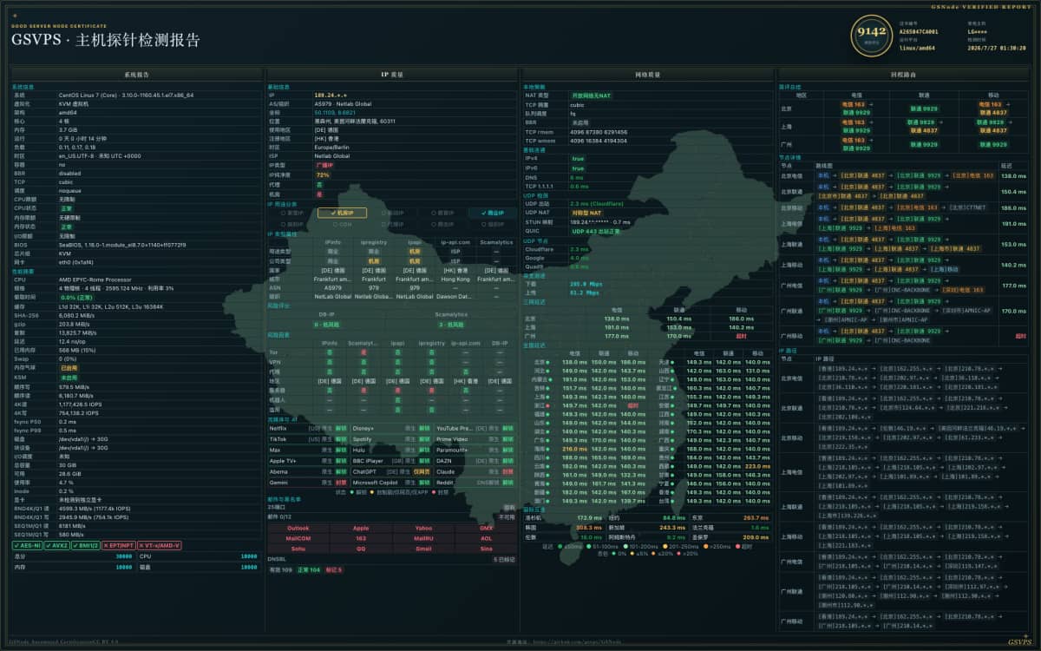Image resolution: width=1041 pixels, height=651 pixels.
Task: Open the 回程路由 panel header
Action: 903,76
